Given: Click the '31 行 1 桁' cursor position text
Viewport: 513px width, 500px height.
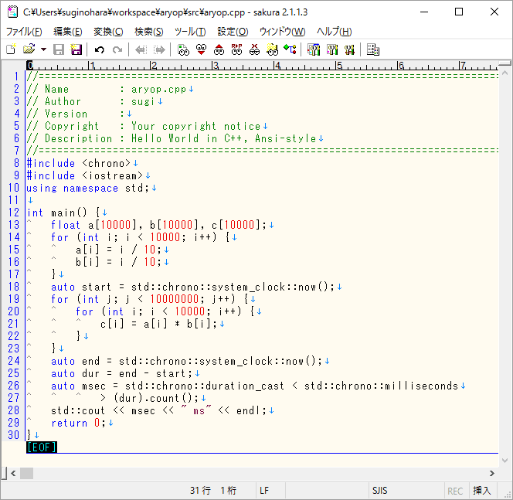Looking at the screenshot, I should coord(213,491).
